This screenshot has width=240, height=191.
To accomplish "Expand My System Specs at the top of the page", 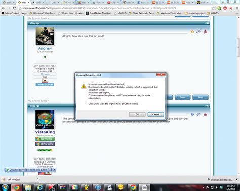I will (38, 18).
